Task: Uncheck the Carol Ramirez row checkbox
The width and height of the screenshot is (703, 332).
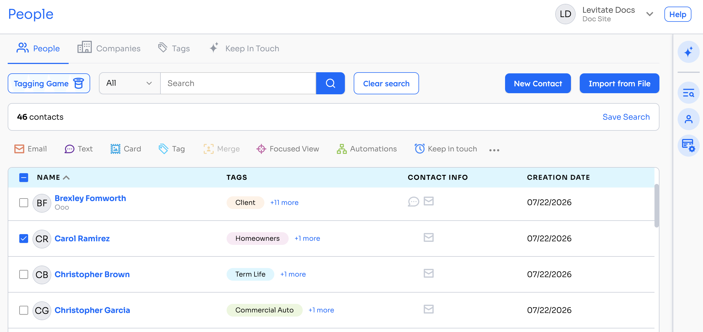Action: click(x=24, y=239)
